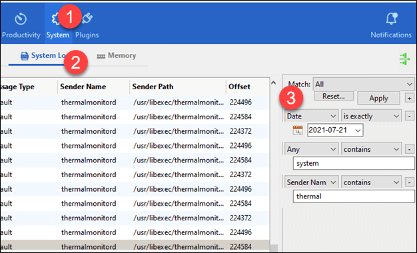Click the Reset... button
The height and width of the screenshot is (253, 417).
pyautogui.click(x=334, y=96)
